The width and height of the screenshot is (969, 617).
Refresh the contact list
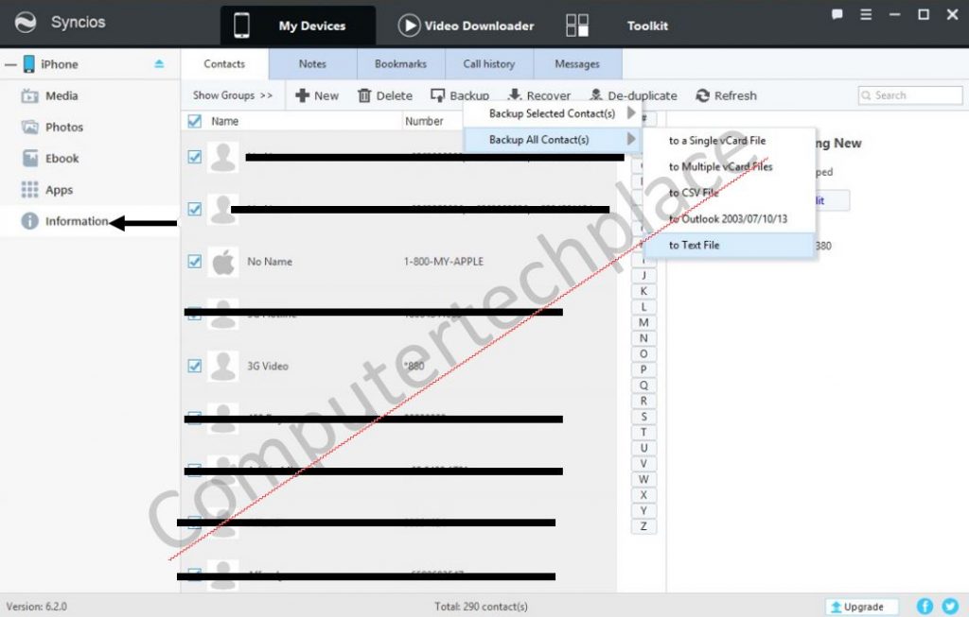coord(726,95)
